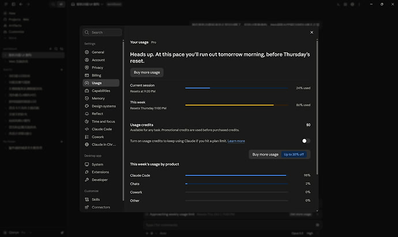
Task: Focus the settings Search field
Action: pos(102,32)
